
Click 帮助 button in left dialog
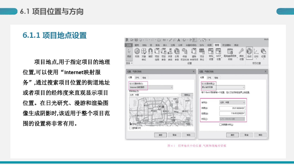[189, 135]
